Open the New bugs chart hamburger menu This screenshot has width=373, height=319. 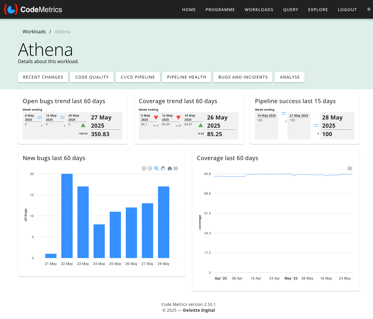[x=176, y=169]
